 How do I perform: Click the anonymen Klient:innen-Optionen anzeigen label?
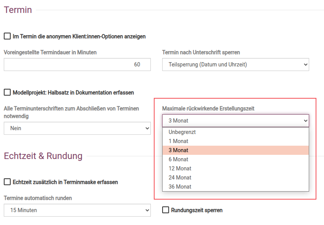pyautogui.click(x=79, y=36)
